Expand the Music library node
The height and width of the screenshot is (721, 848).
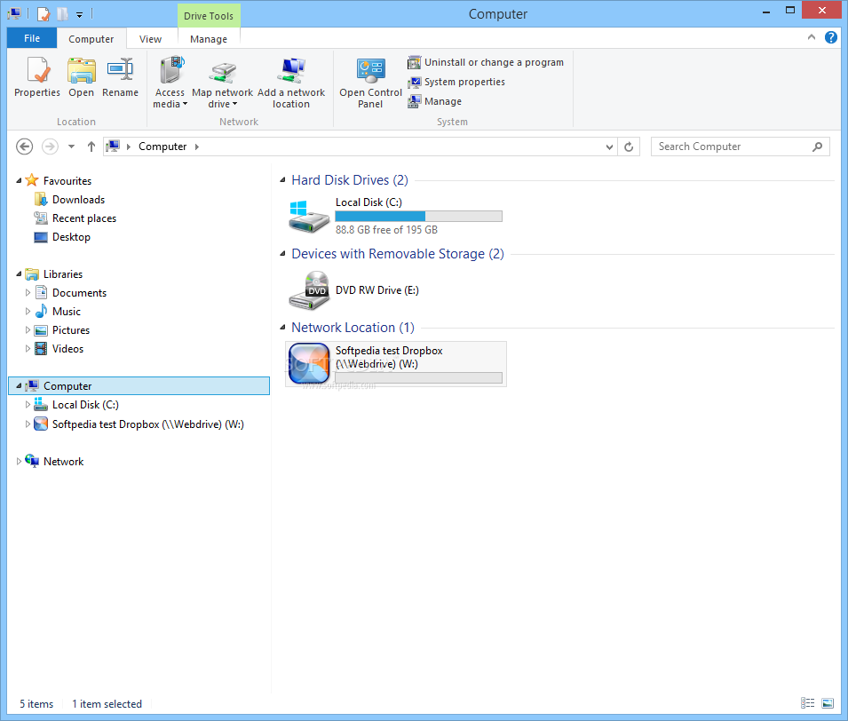point(28,312)
